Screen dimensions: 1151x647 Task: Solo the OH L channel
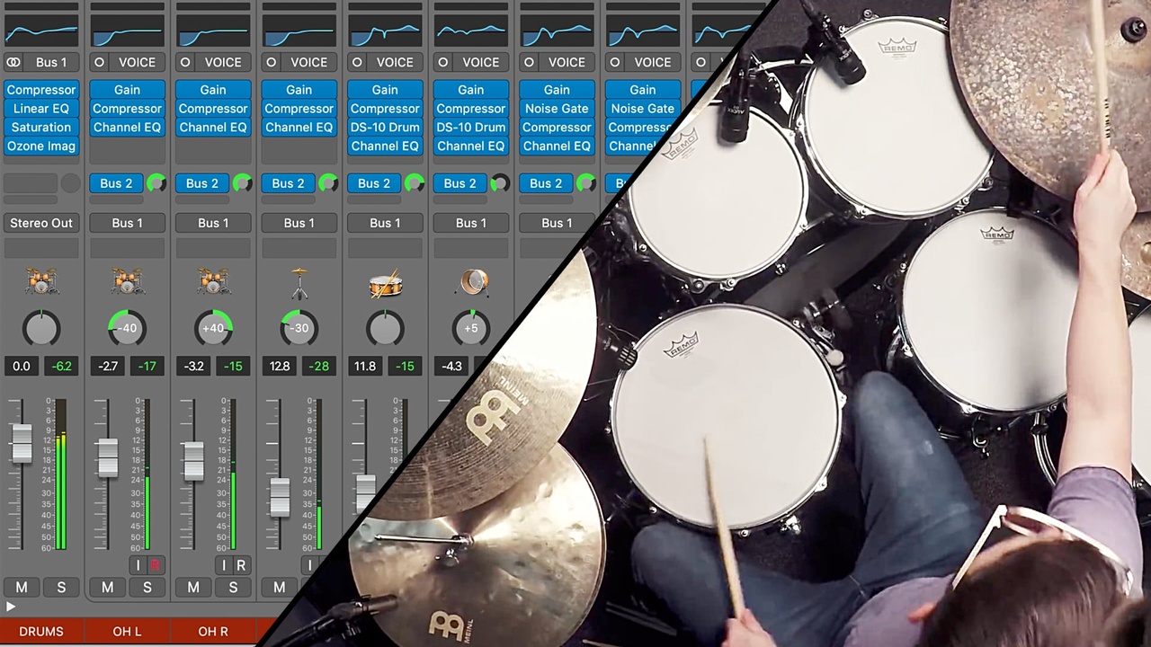coord(147,587)
